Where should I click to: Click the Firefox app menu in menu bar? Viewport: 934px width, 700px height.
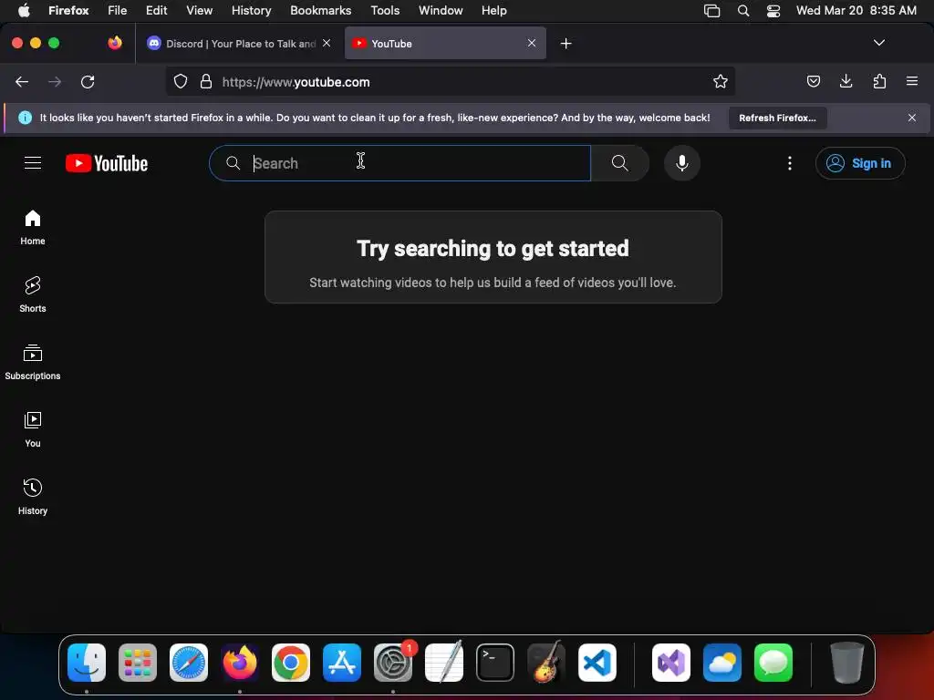coord(68,10)
